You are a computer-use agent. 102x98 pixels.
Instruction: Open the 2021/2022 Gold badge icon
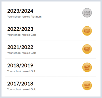pos(87,49)
